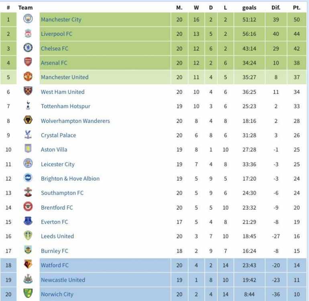Open the Newcastle United team link
Viewport: 309px width, 301px height.
point(63,280)
